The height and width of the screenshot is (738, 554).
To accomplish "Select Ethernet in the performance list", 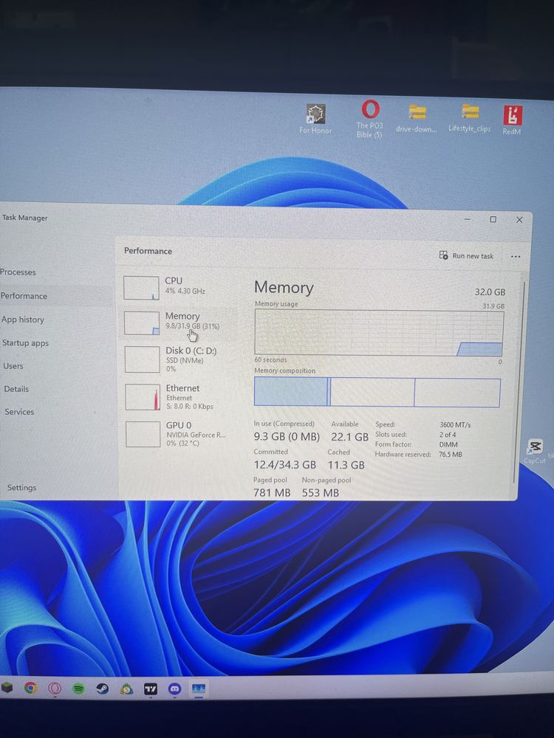I will [180, 397].
